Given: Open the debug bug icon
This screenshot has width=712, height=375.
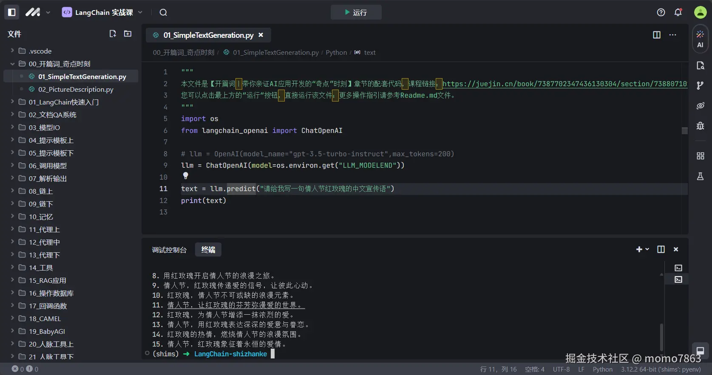Looking at the screenshot, I should tap(700, 126).
